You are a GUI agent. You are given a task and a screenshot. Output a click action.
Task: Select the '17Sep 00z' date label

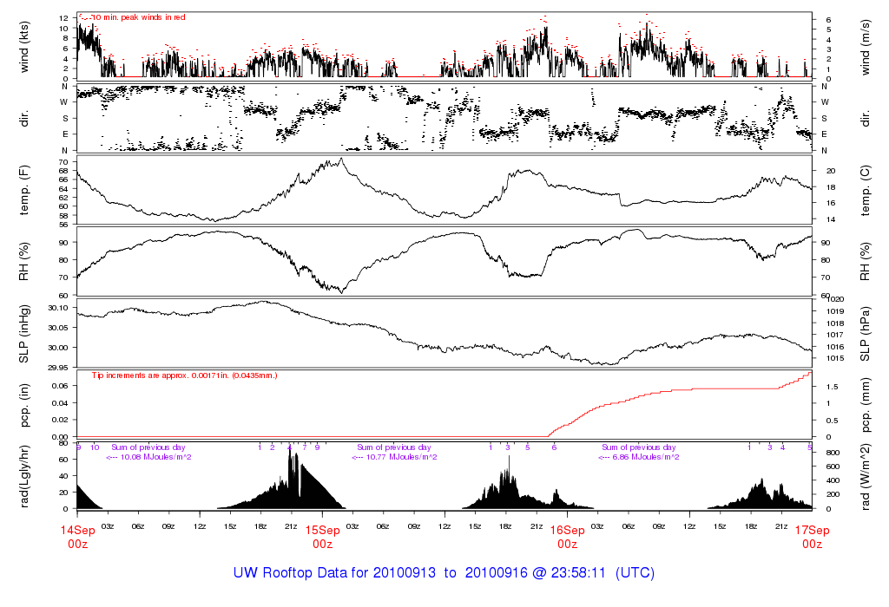click(812, 537)
